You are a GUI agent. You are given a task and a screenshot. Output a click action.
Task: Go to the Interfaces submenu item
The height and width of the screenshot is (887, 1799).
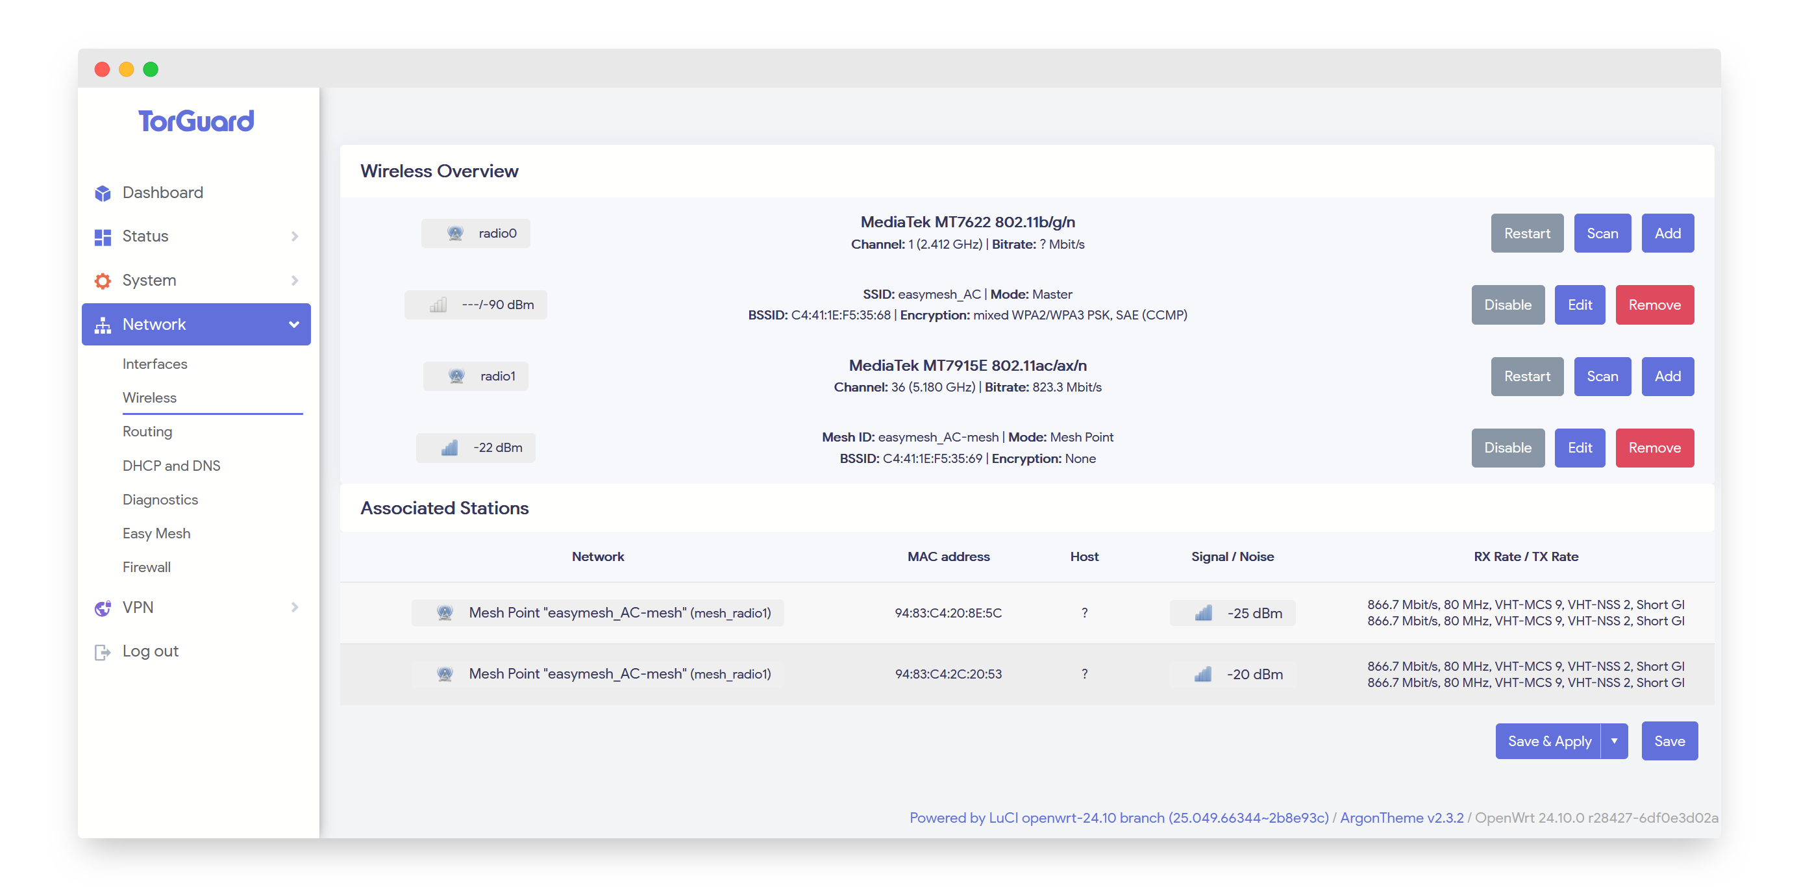pos(155,364)
